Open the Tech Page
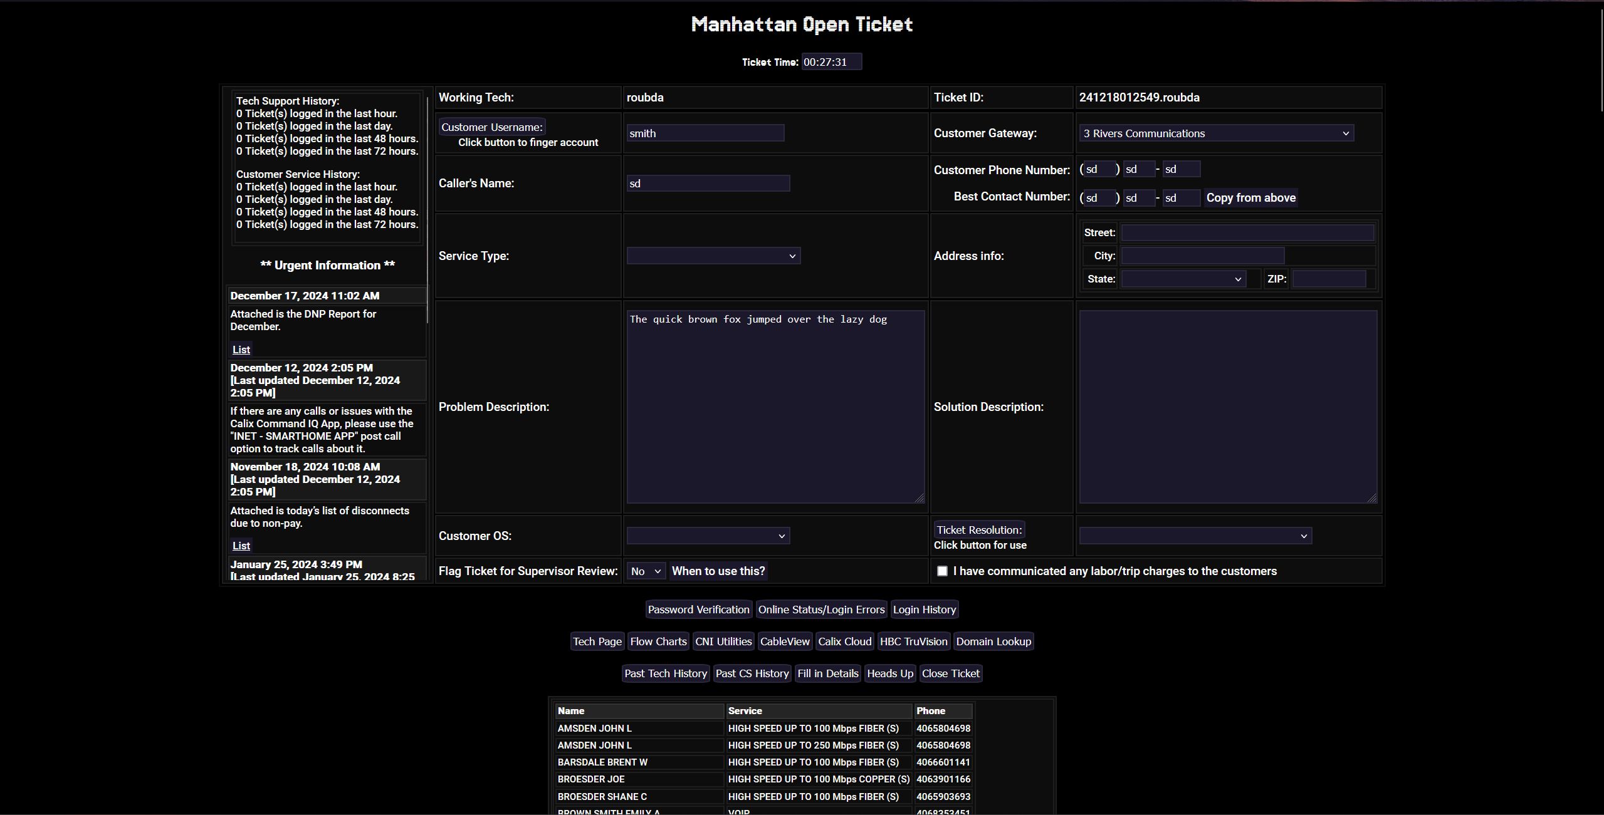 tap(597, 641)
